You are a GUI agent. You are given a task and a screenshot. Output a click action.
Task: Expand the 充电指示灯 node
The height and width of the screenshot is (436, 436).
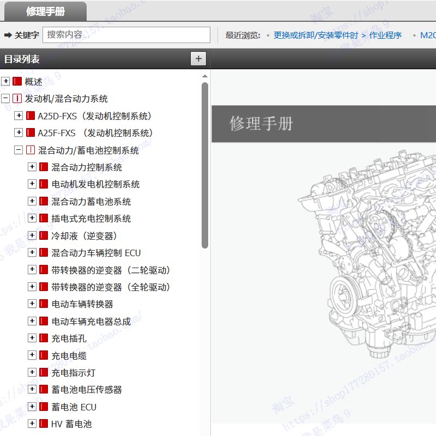32,372
